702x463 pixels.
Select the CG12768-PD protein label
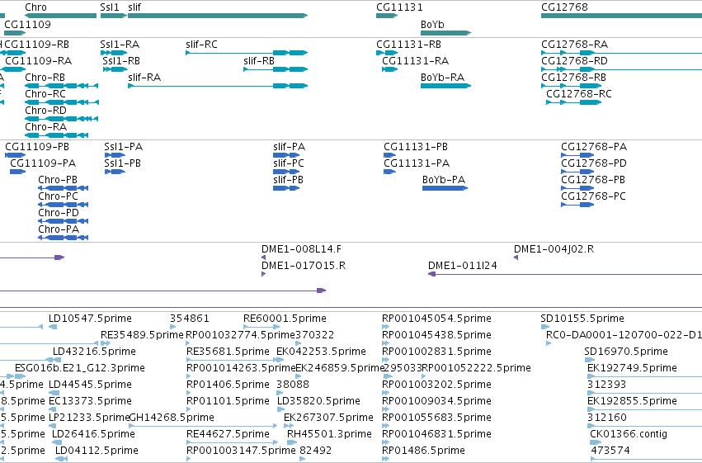pyautogui.click(x=594, y=163)
